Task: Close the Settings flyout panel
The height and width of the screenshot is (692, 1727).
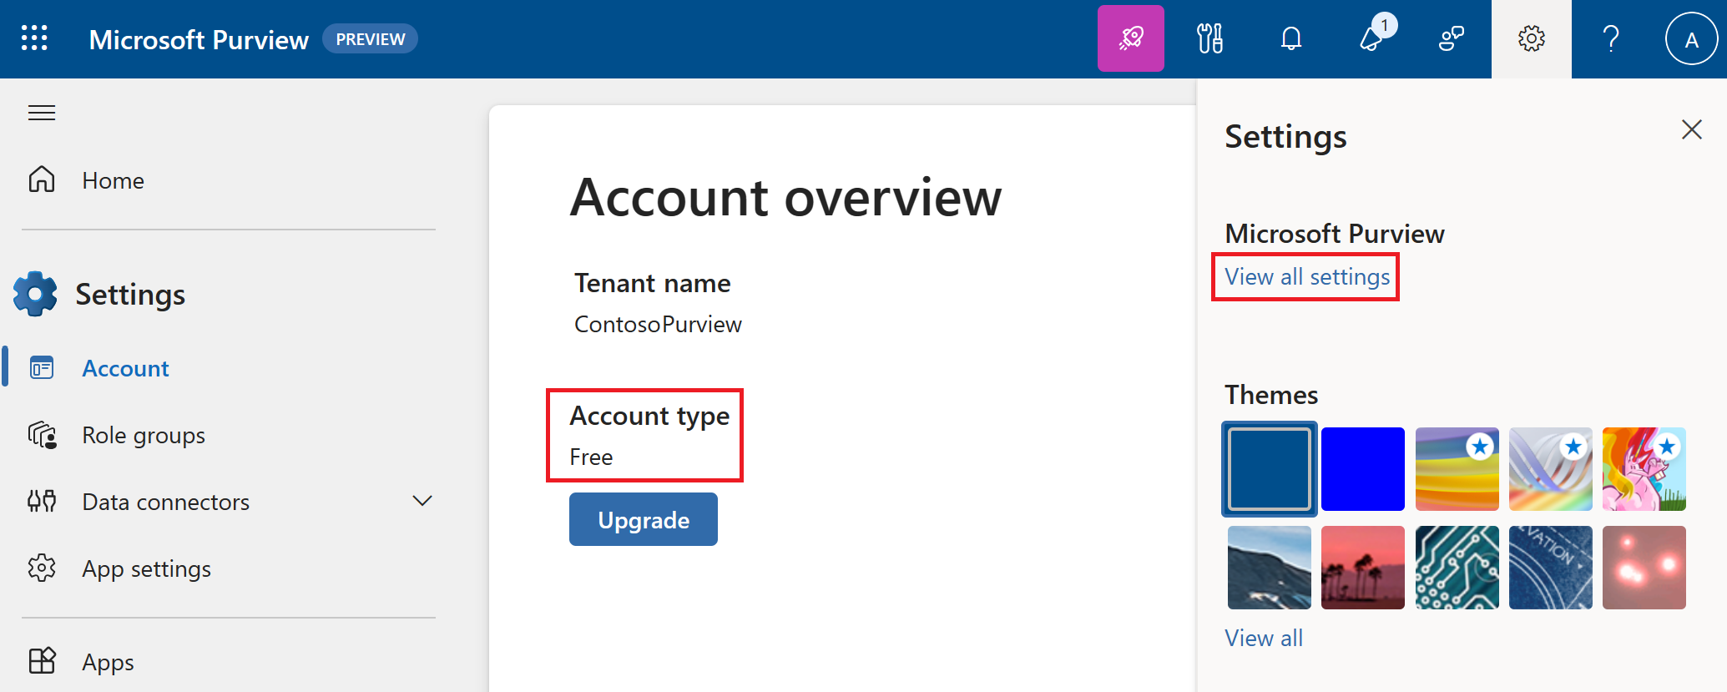Action: (1691, 129)
